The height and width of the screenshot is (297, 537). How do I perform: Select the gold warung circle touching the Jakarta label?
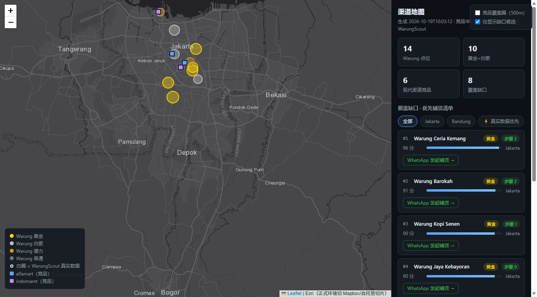pos(196,49)
